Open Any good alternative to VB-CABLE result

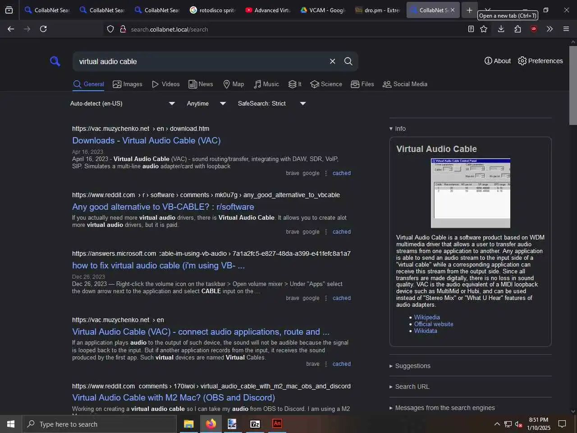(163, 207)
